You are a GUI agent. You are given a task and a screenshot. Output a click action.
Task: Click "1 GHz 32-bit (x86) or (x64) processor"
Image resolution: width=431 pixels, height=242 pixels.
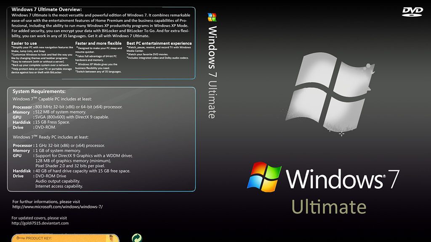pos(70,145)
